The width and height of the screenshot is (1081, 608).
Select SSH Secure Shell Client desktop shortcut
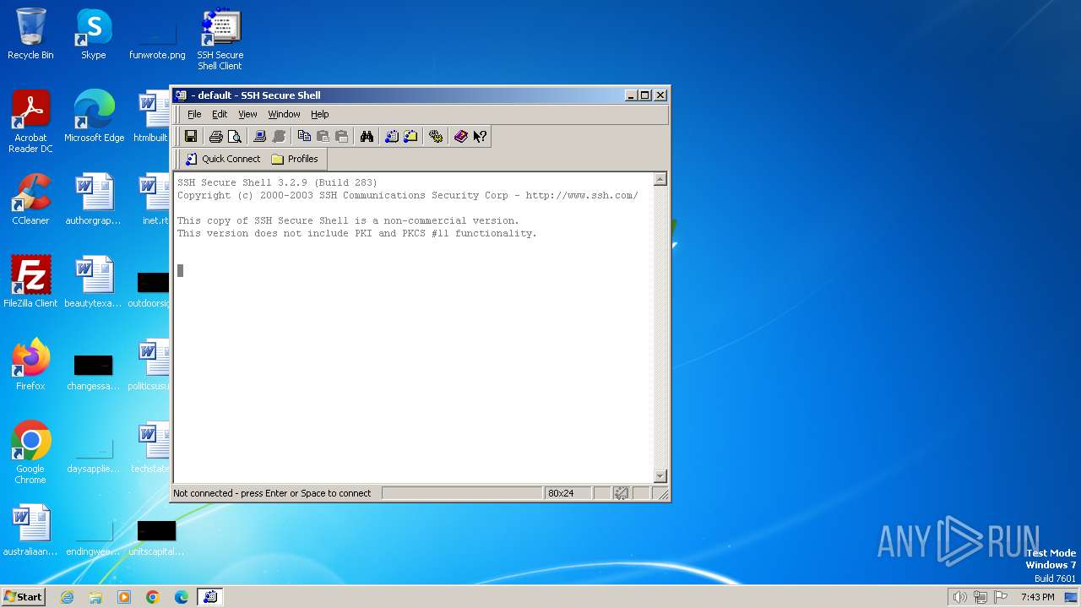[220, 39]
